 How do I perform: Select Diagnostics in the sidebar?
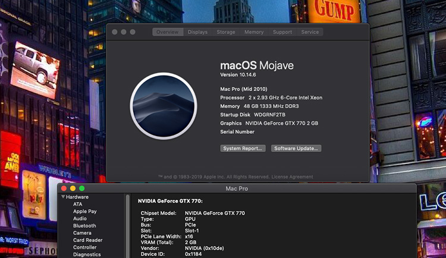(x=87, y=254)
